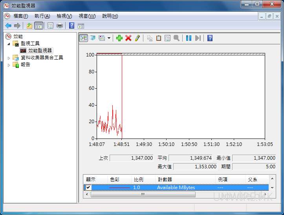284x215 pixels.
Task: Click the View Current Activity graph icon
Action: 83,38
